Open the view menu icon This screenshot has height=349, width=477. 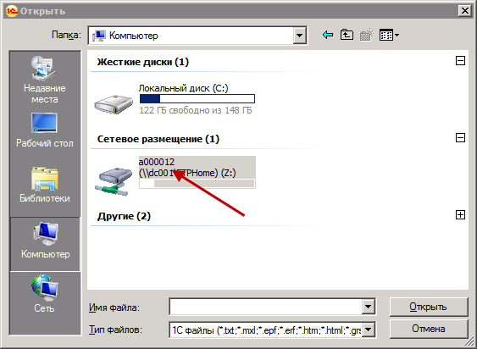(389, 36)
